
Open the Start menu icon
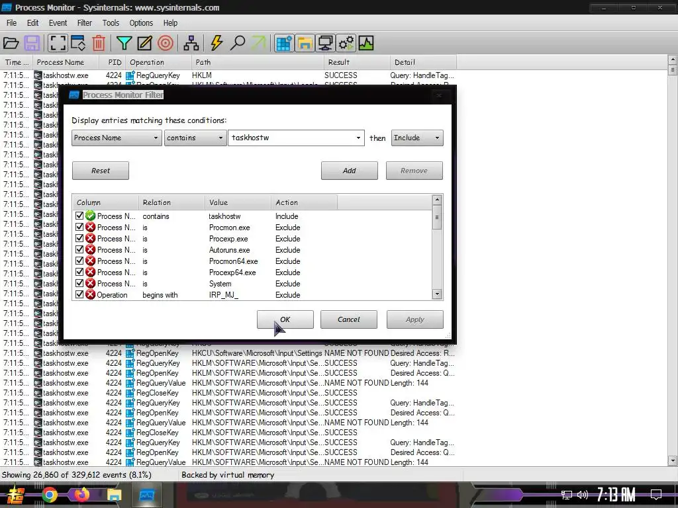coord(16,495)
